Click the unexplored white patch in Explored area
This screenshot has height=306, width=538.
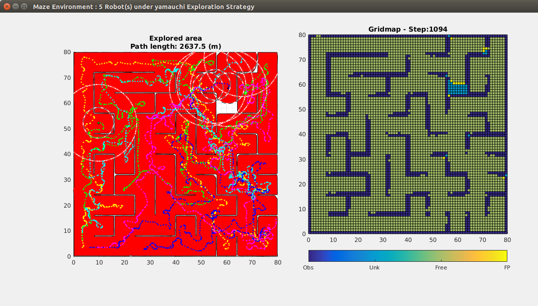pyautogui.click(x=227, y=107)
